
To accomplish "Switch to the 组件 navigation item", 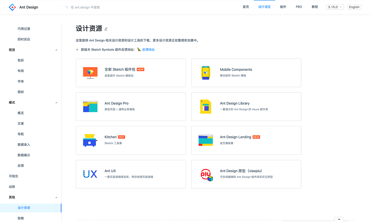I will coord(283,7).
